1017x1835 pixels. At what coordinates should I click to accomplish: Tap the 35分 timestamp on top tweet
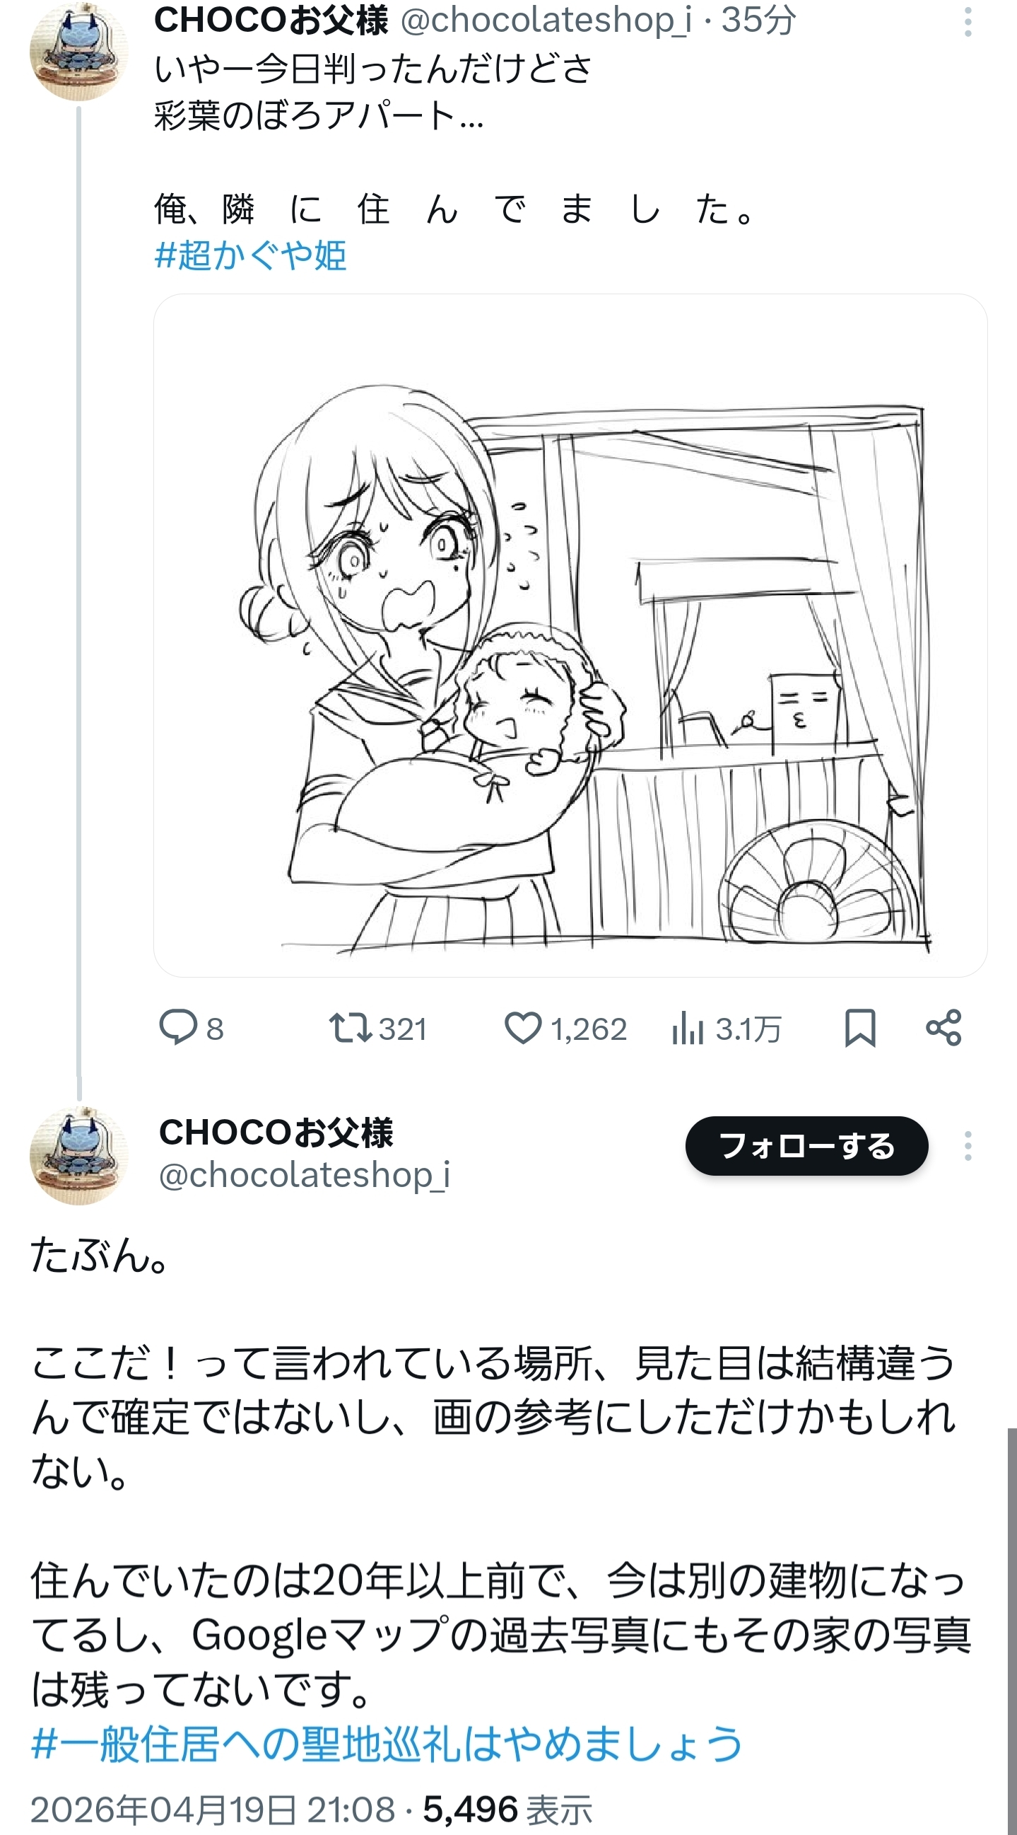point(758,20)
